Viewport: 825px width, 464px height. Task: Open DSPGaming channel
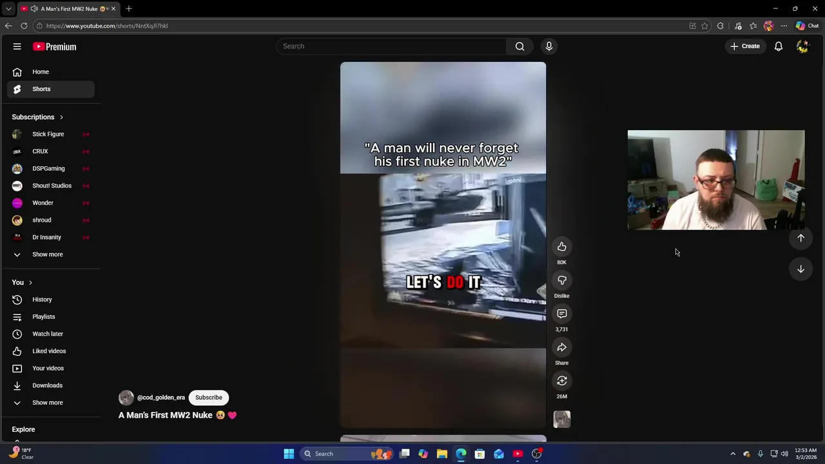tap(50, 169)
